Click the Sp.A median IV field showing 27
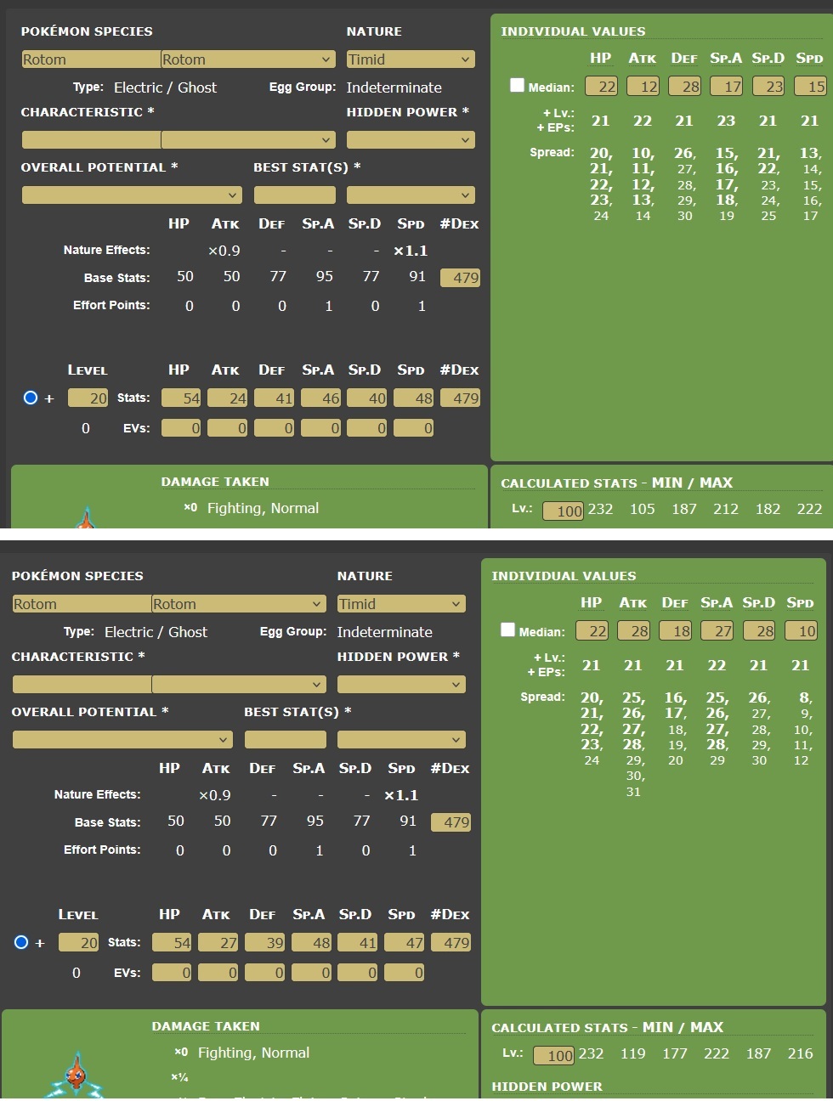The height and width of the screenshot is (1101, 833). coord(717,631)
